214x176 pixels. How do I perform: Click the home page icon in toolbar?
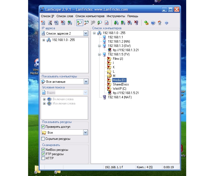point(160,23)
